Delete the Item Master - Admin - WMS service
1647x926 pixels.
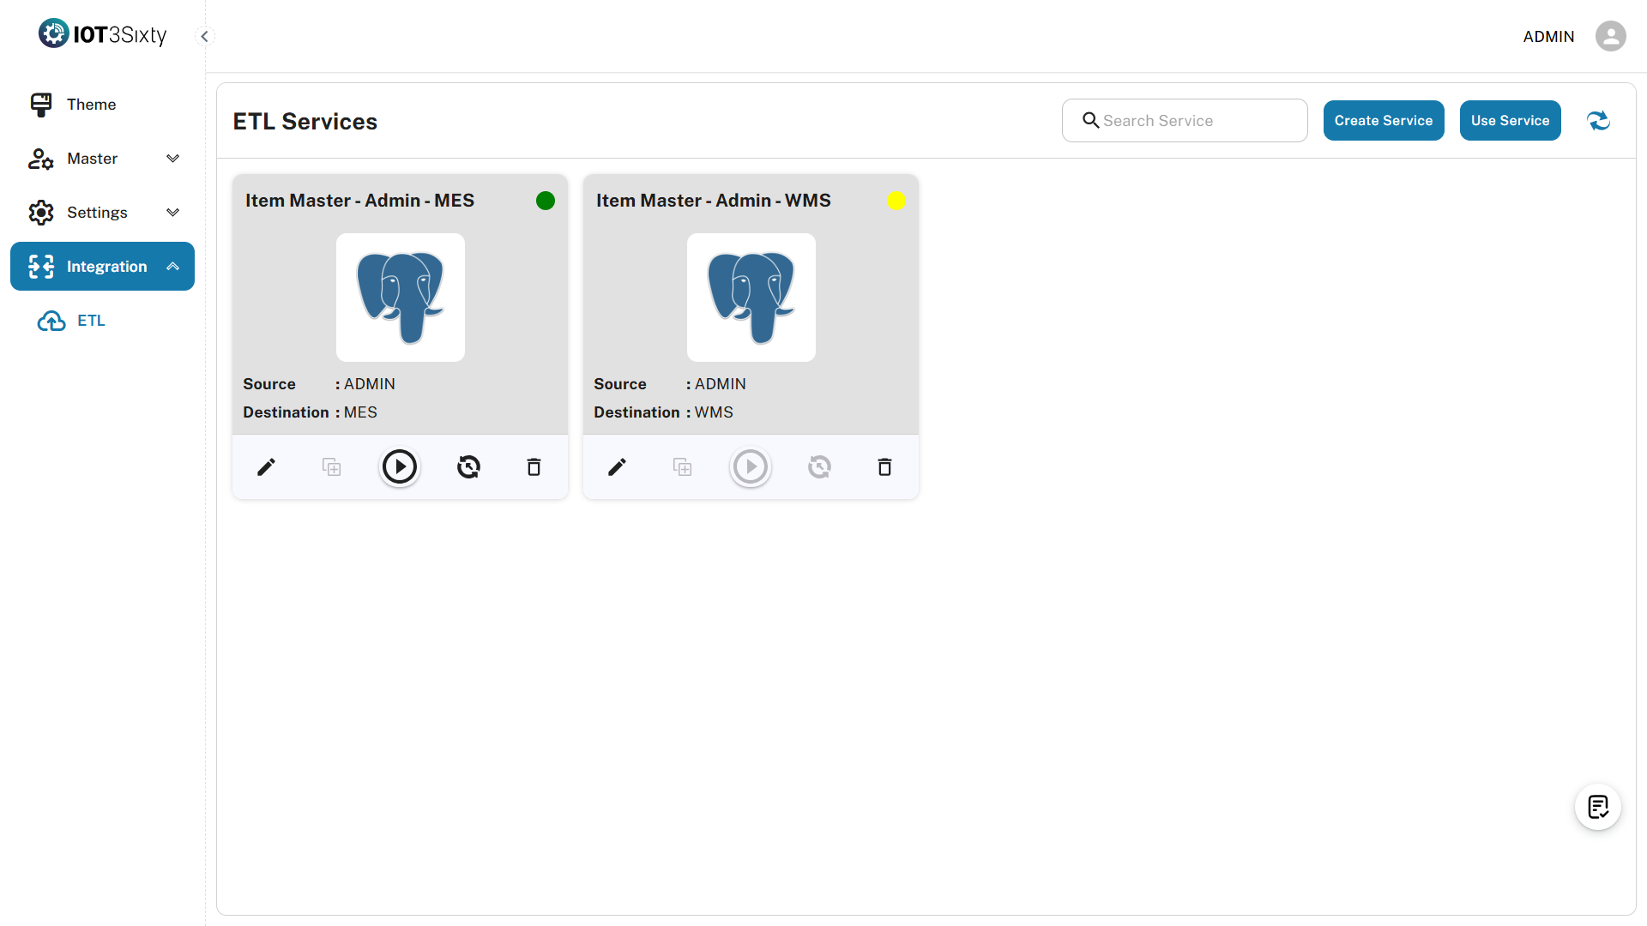tap(884, 467)
